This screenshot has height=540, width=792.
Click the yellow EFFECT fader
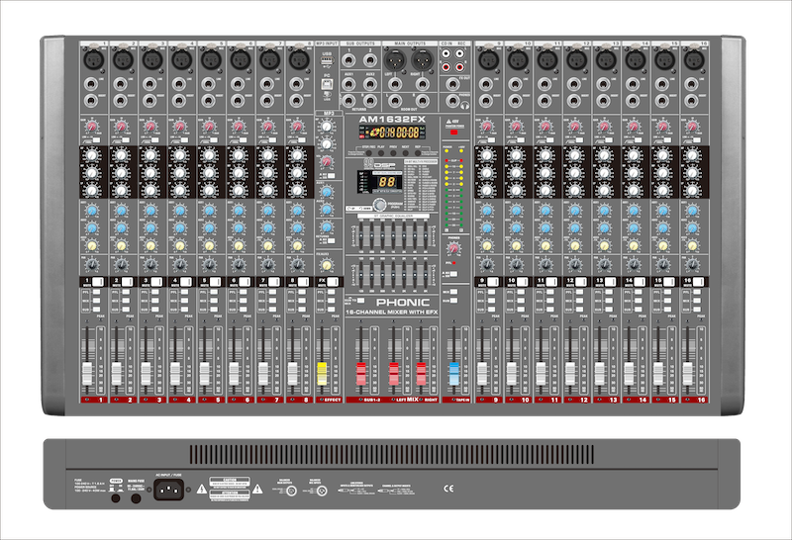click(322, 374)
